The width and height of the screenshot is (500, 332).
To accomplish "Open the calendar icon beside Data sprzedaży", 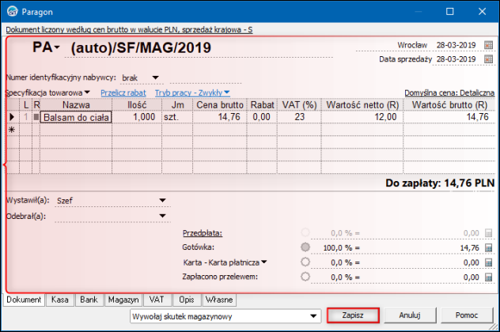I will (488, 59).
